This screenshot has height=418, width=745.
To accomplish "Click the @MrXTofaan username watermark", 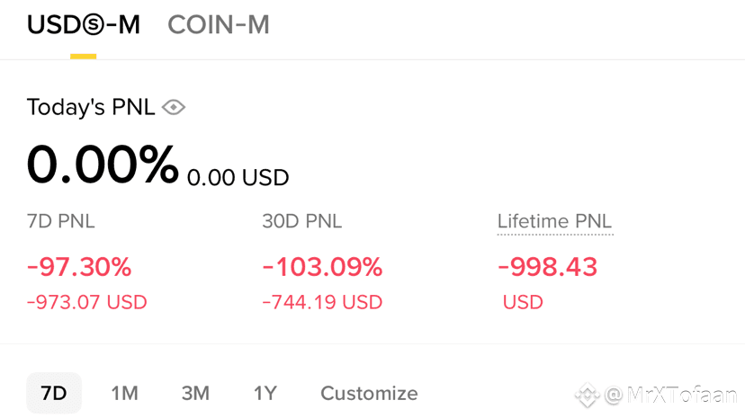I will [x=671, y=394].
